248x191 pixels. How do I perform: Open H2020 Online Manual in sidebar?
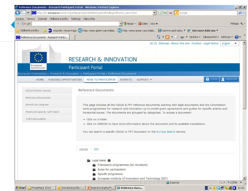pos(47,90)
